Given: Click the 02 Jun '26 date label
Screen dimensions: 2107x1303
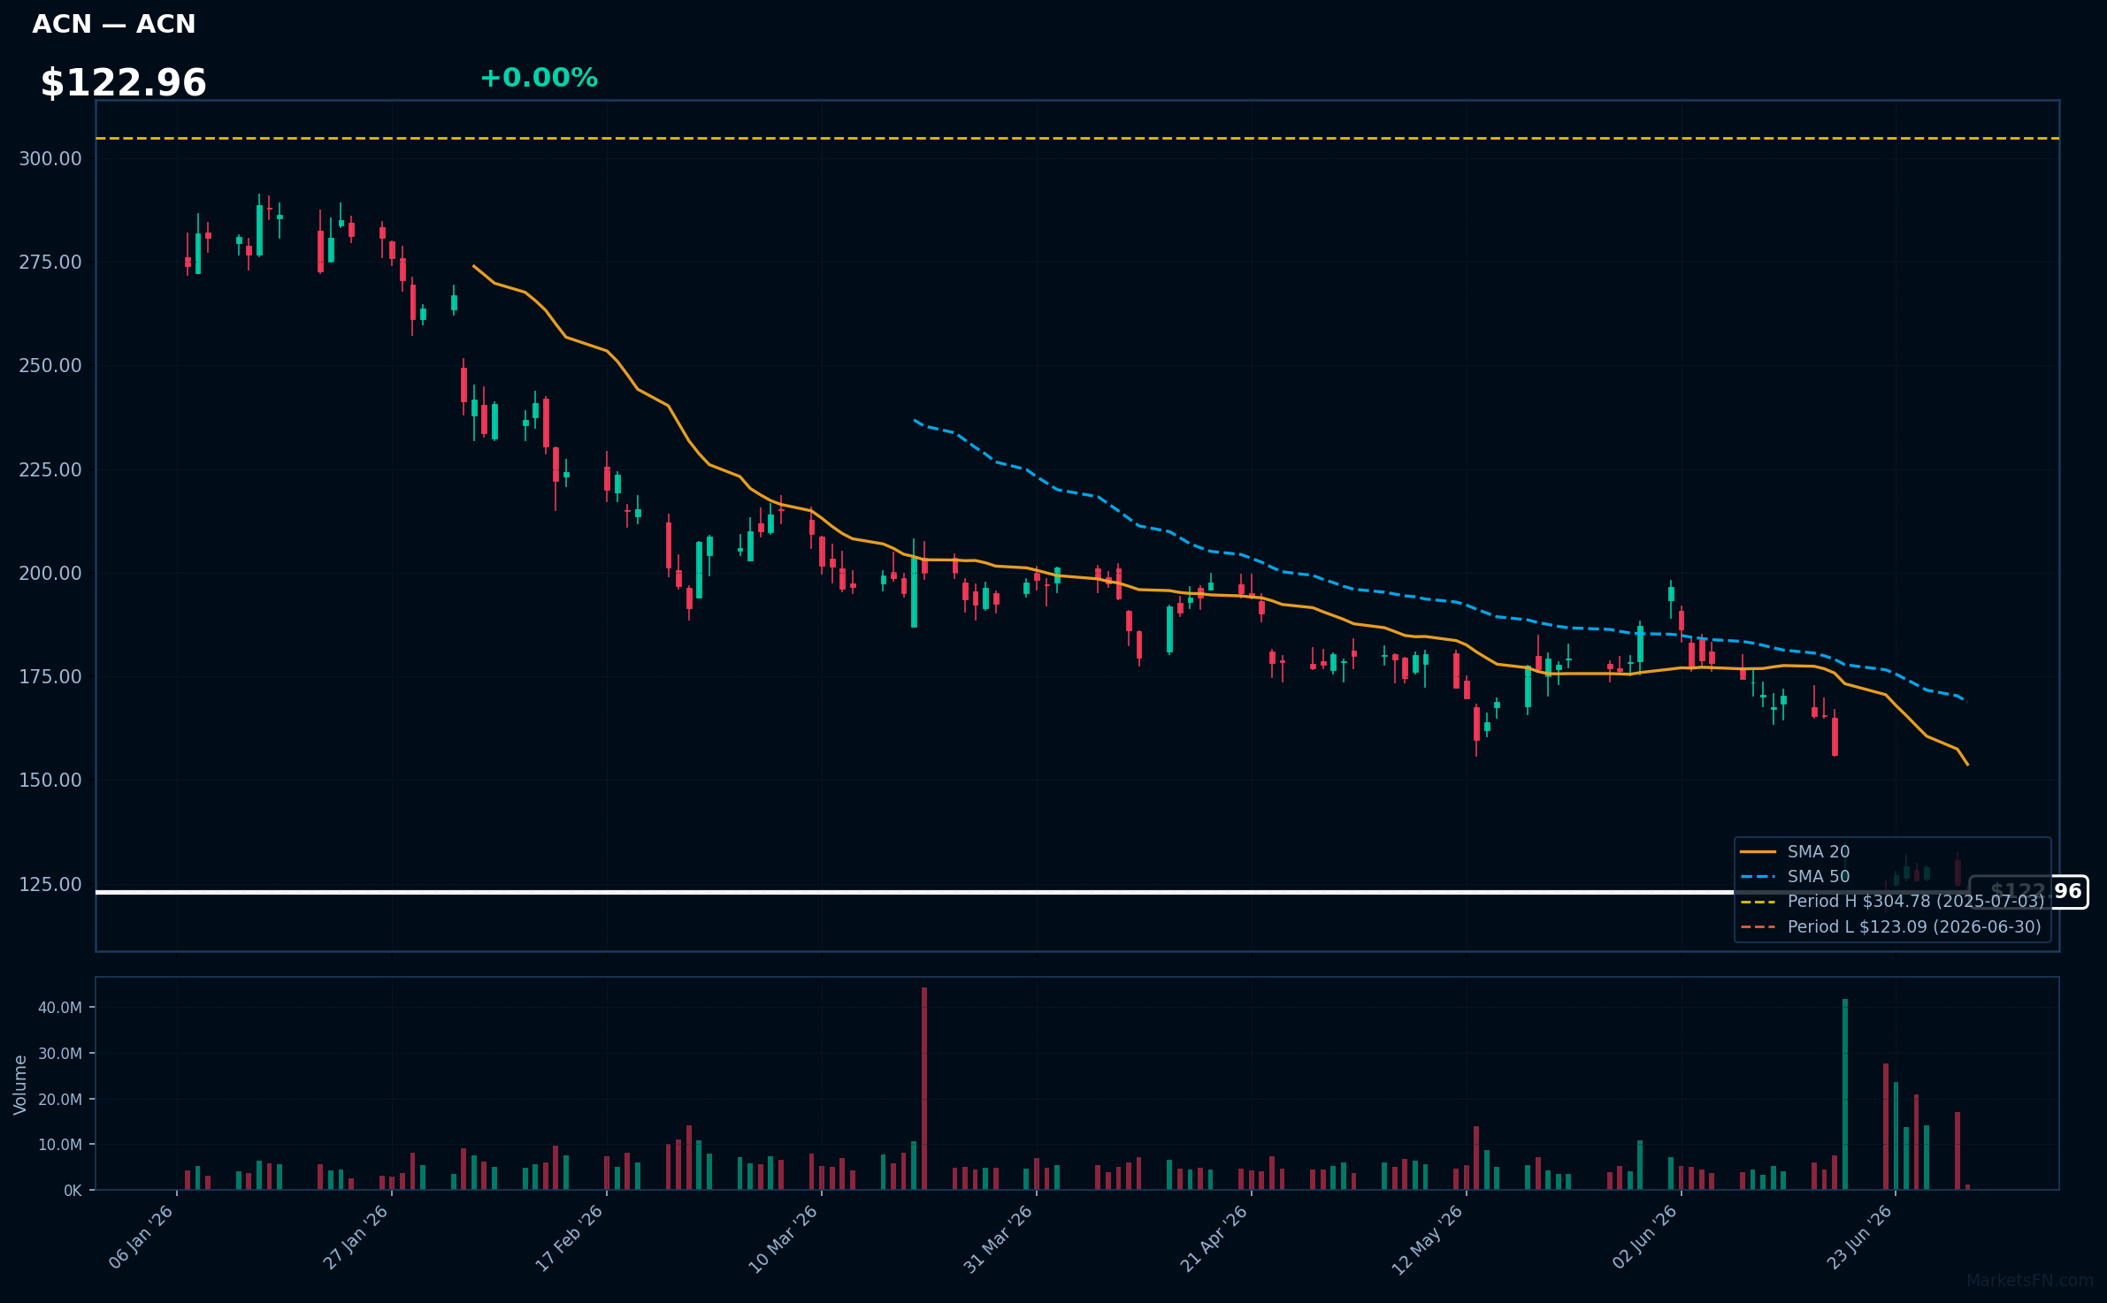Looking at the screenshot, I should (1645, 1238).
